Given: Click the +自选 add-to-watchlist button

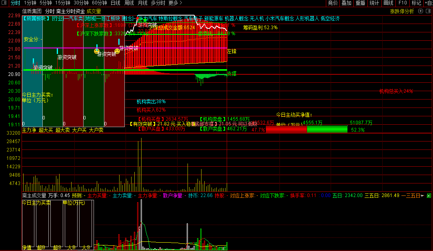Looking at the screenshot, I should 429,3.
